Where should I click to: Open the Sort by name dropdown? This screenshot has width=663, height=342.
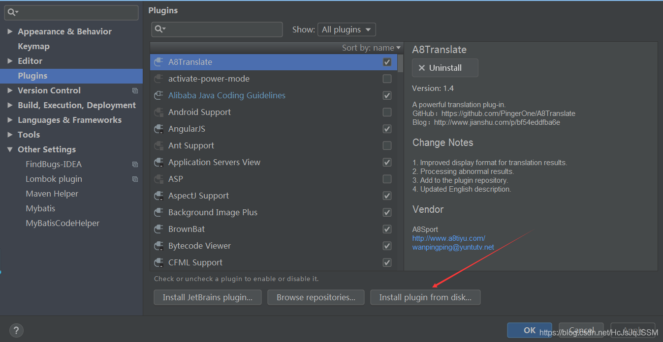[372, 48]
